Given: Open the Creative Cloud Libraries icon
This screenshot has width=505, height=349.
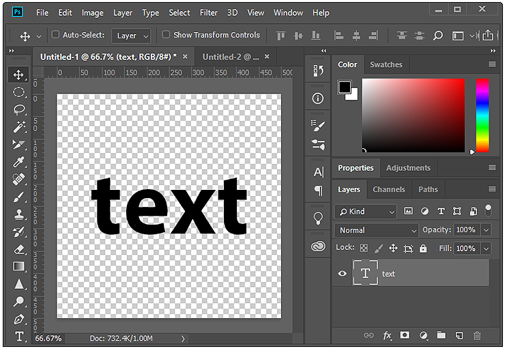Looking at the screenshot, I should [x=318, y=246].
